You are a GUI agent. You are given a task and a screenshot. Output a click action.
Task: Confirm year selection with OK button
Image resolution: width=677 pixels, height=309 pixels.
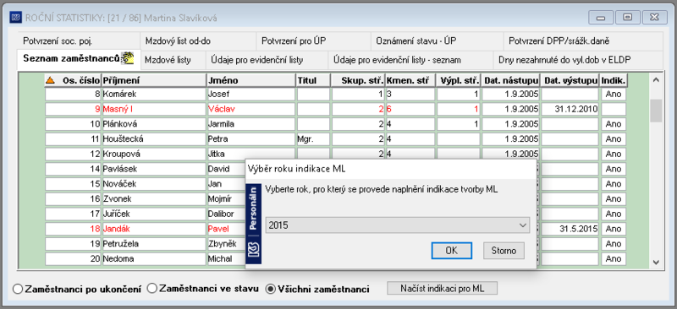(452, 251)
